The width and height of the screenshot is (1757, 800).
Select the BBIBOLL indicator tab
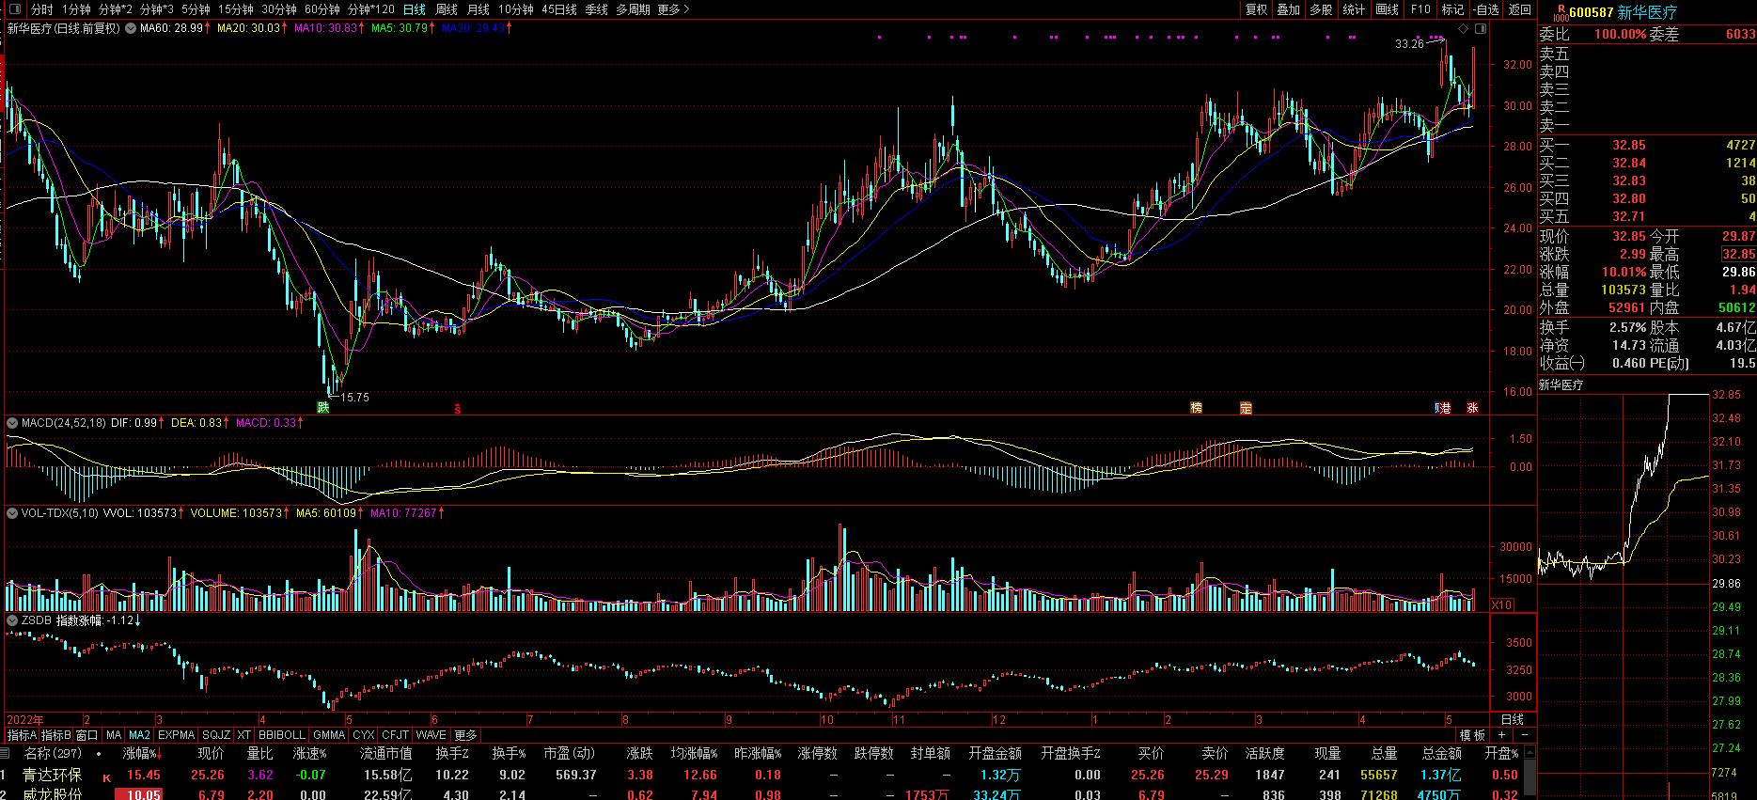pyautogui.click(x=282, y=735)
